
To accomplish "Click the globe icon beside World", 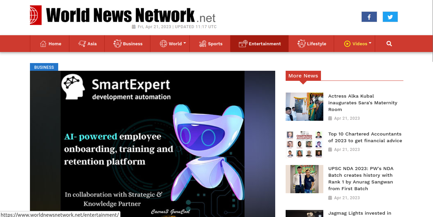I will pyautogui.click(x=164, y=44).
